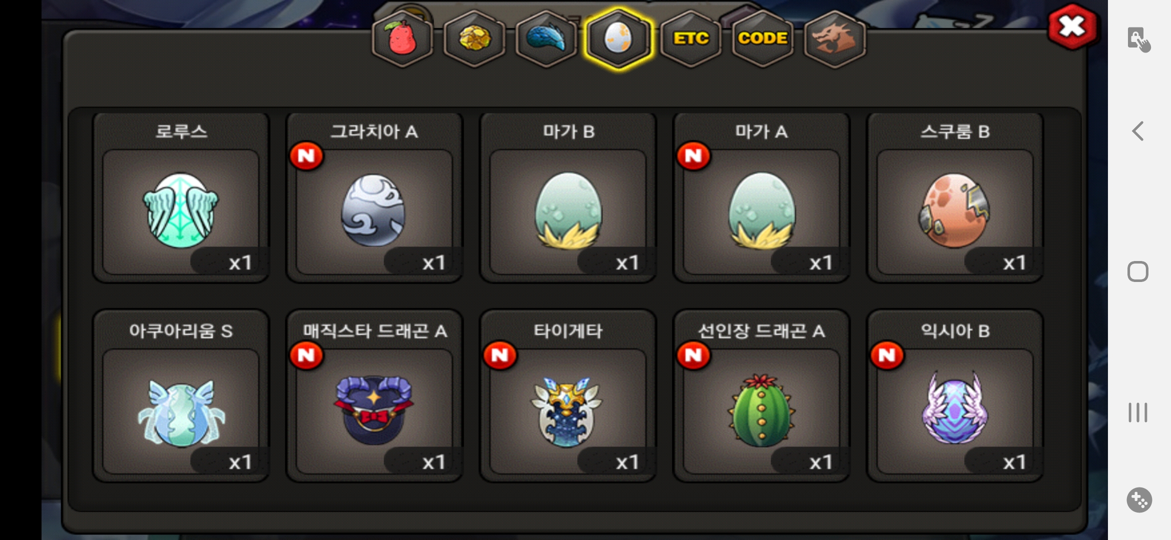Image resolution: width=1171 pixels, height=540 pixels.
Task: Close the inventory with red X
Action: 1072,26
